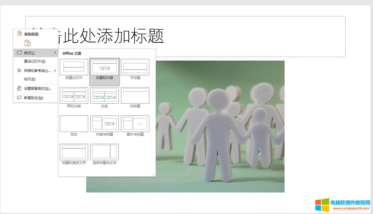Select the 标题幻灯片 layout thumbnail
Screen dimensions: 373x214
pos(74,67)
